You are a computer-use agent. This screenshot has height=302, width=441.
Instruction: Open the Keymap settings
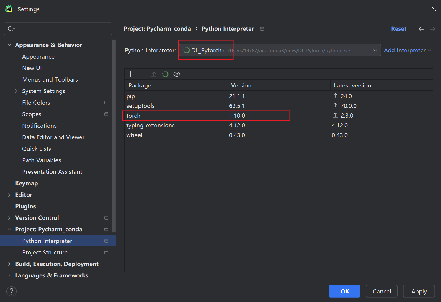tap(27, 183)
